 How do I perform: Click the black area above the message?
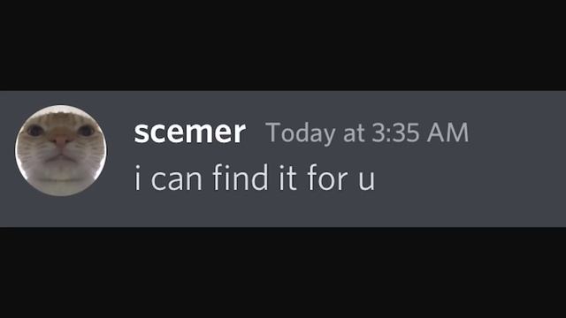pos(283,45)
